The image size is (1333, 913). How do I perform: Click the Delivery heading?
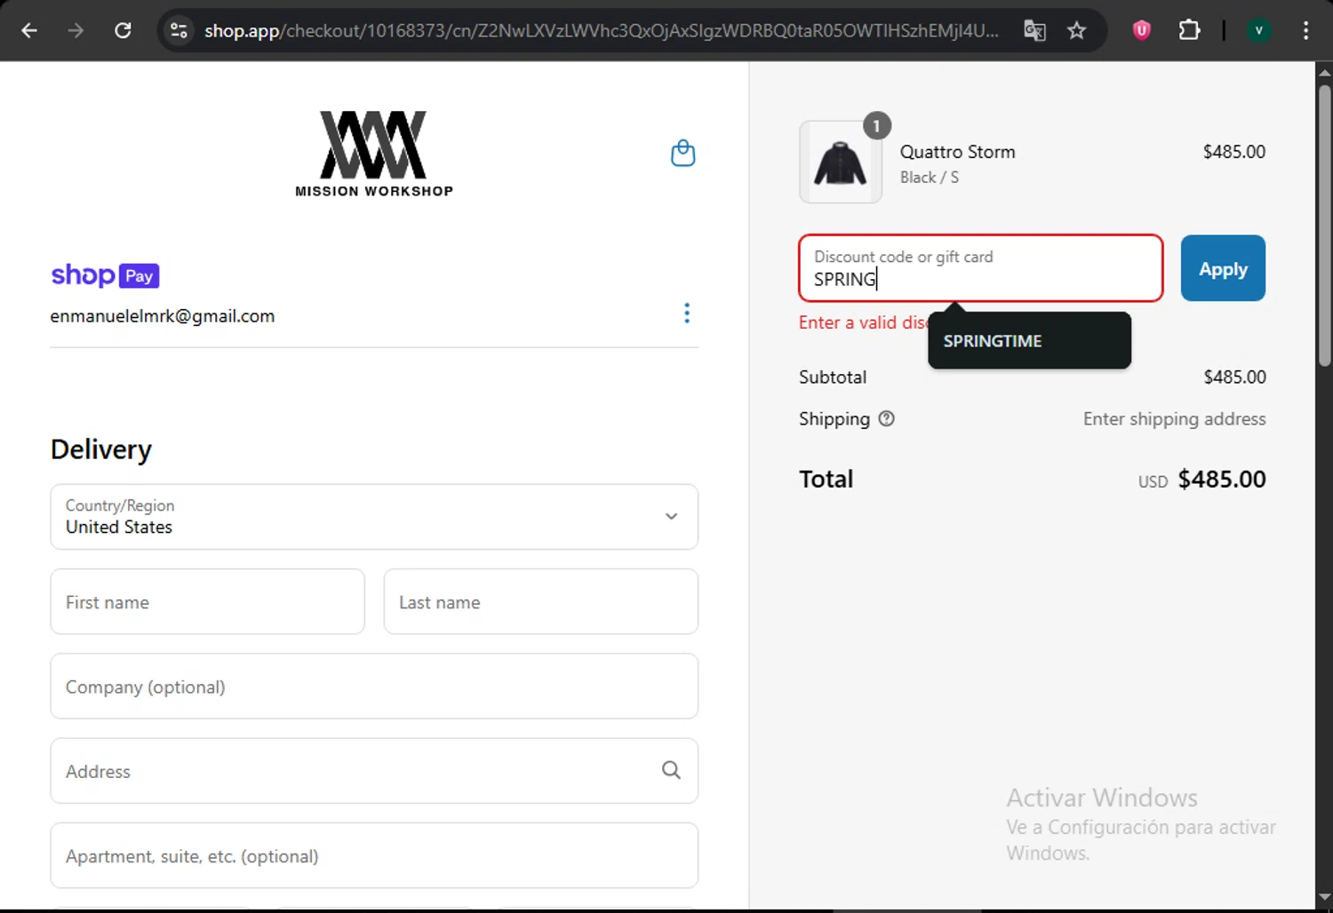101,449
